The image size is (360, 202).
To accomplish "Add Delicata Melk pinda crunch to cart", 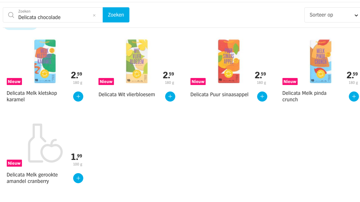I will pos(354,97).
